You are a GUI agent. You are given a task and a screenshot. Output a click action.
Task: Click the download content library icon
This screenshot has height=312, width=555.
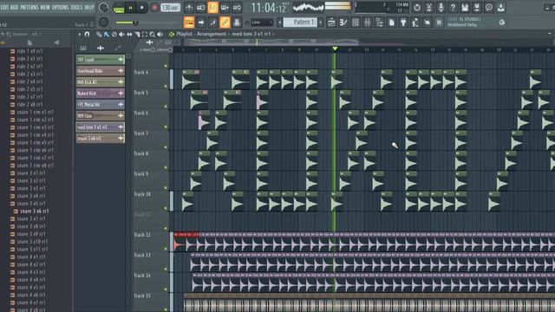click(x=501, y=8)
